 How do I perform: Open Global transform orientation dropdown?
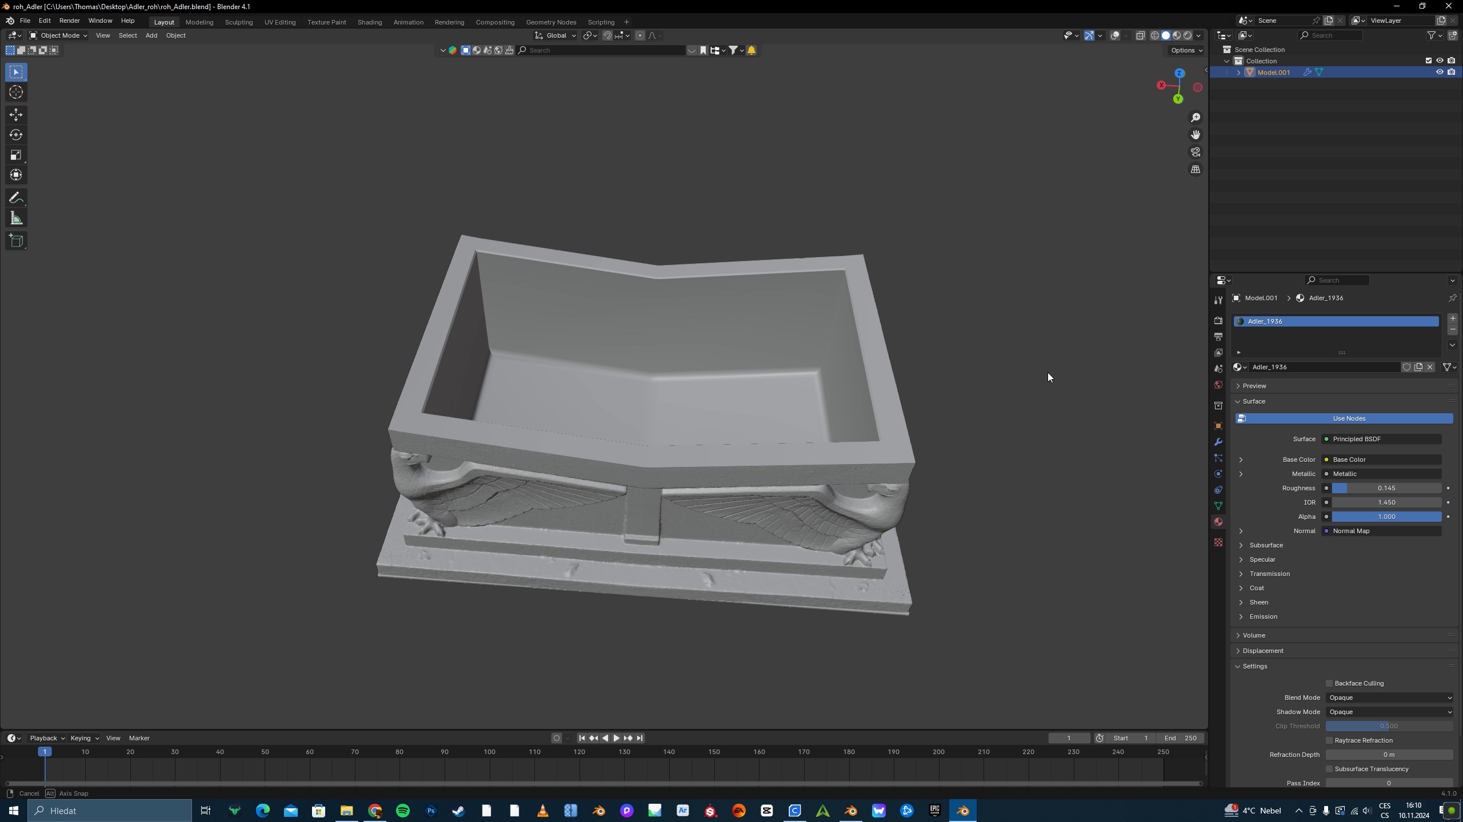[x=555, y=35]
